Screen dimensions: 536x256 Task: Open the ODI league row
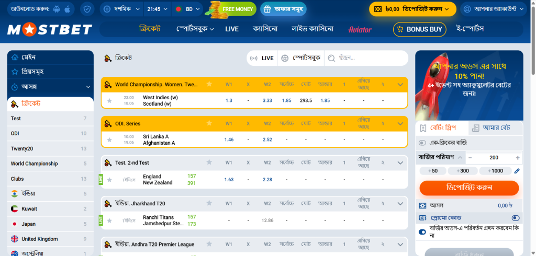click(x=50, y=133)
